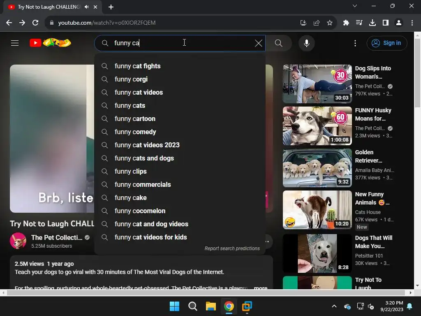Open FUNNY Husky Moans video thumbnail

coord(317,126)
